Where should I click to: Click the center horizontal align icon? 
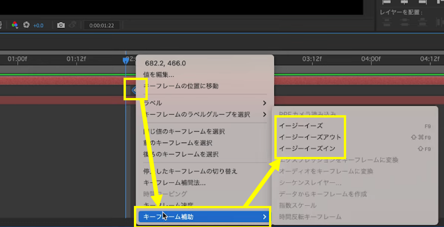405,2
